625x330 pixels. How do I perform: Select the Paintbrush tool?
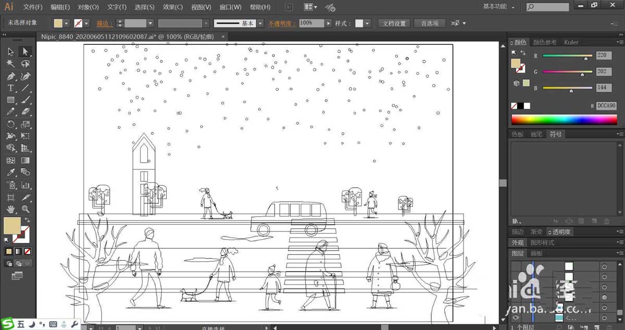(x=25, y=100)
